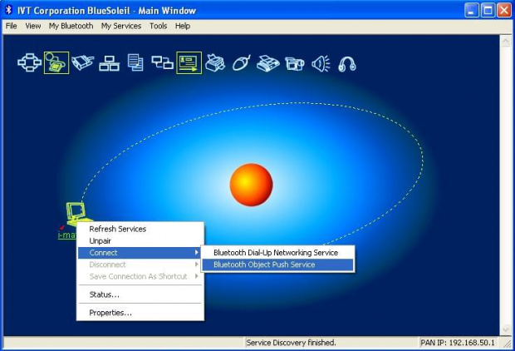Screen dimensions: 515x351
Task: Open the Help menu
Action: (x=183, y=26)
